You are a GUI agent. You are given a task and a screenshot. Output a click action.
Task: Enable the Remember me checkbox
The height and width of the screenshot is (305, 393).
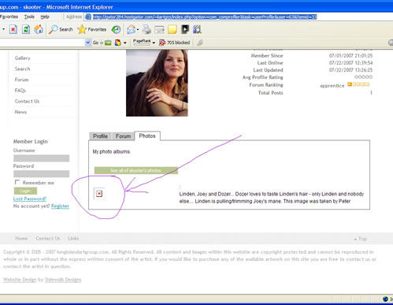(17, 182)
